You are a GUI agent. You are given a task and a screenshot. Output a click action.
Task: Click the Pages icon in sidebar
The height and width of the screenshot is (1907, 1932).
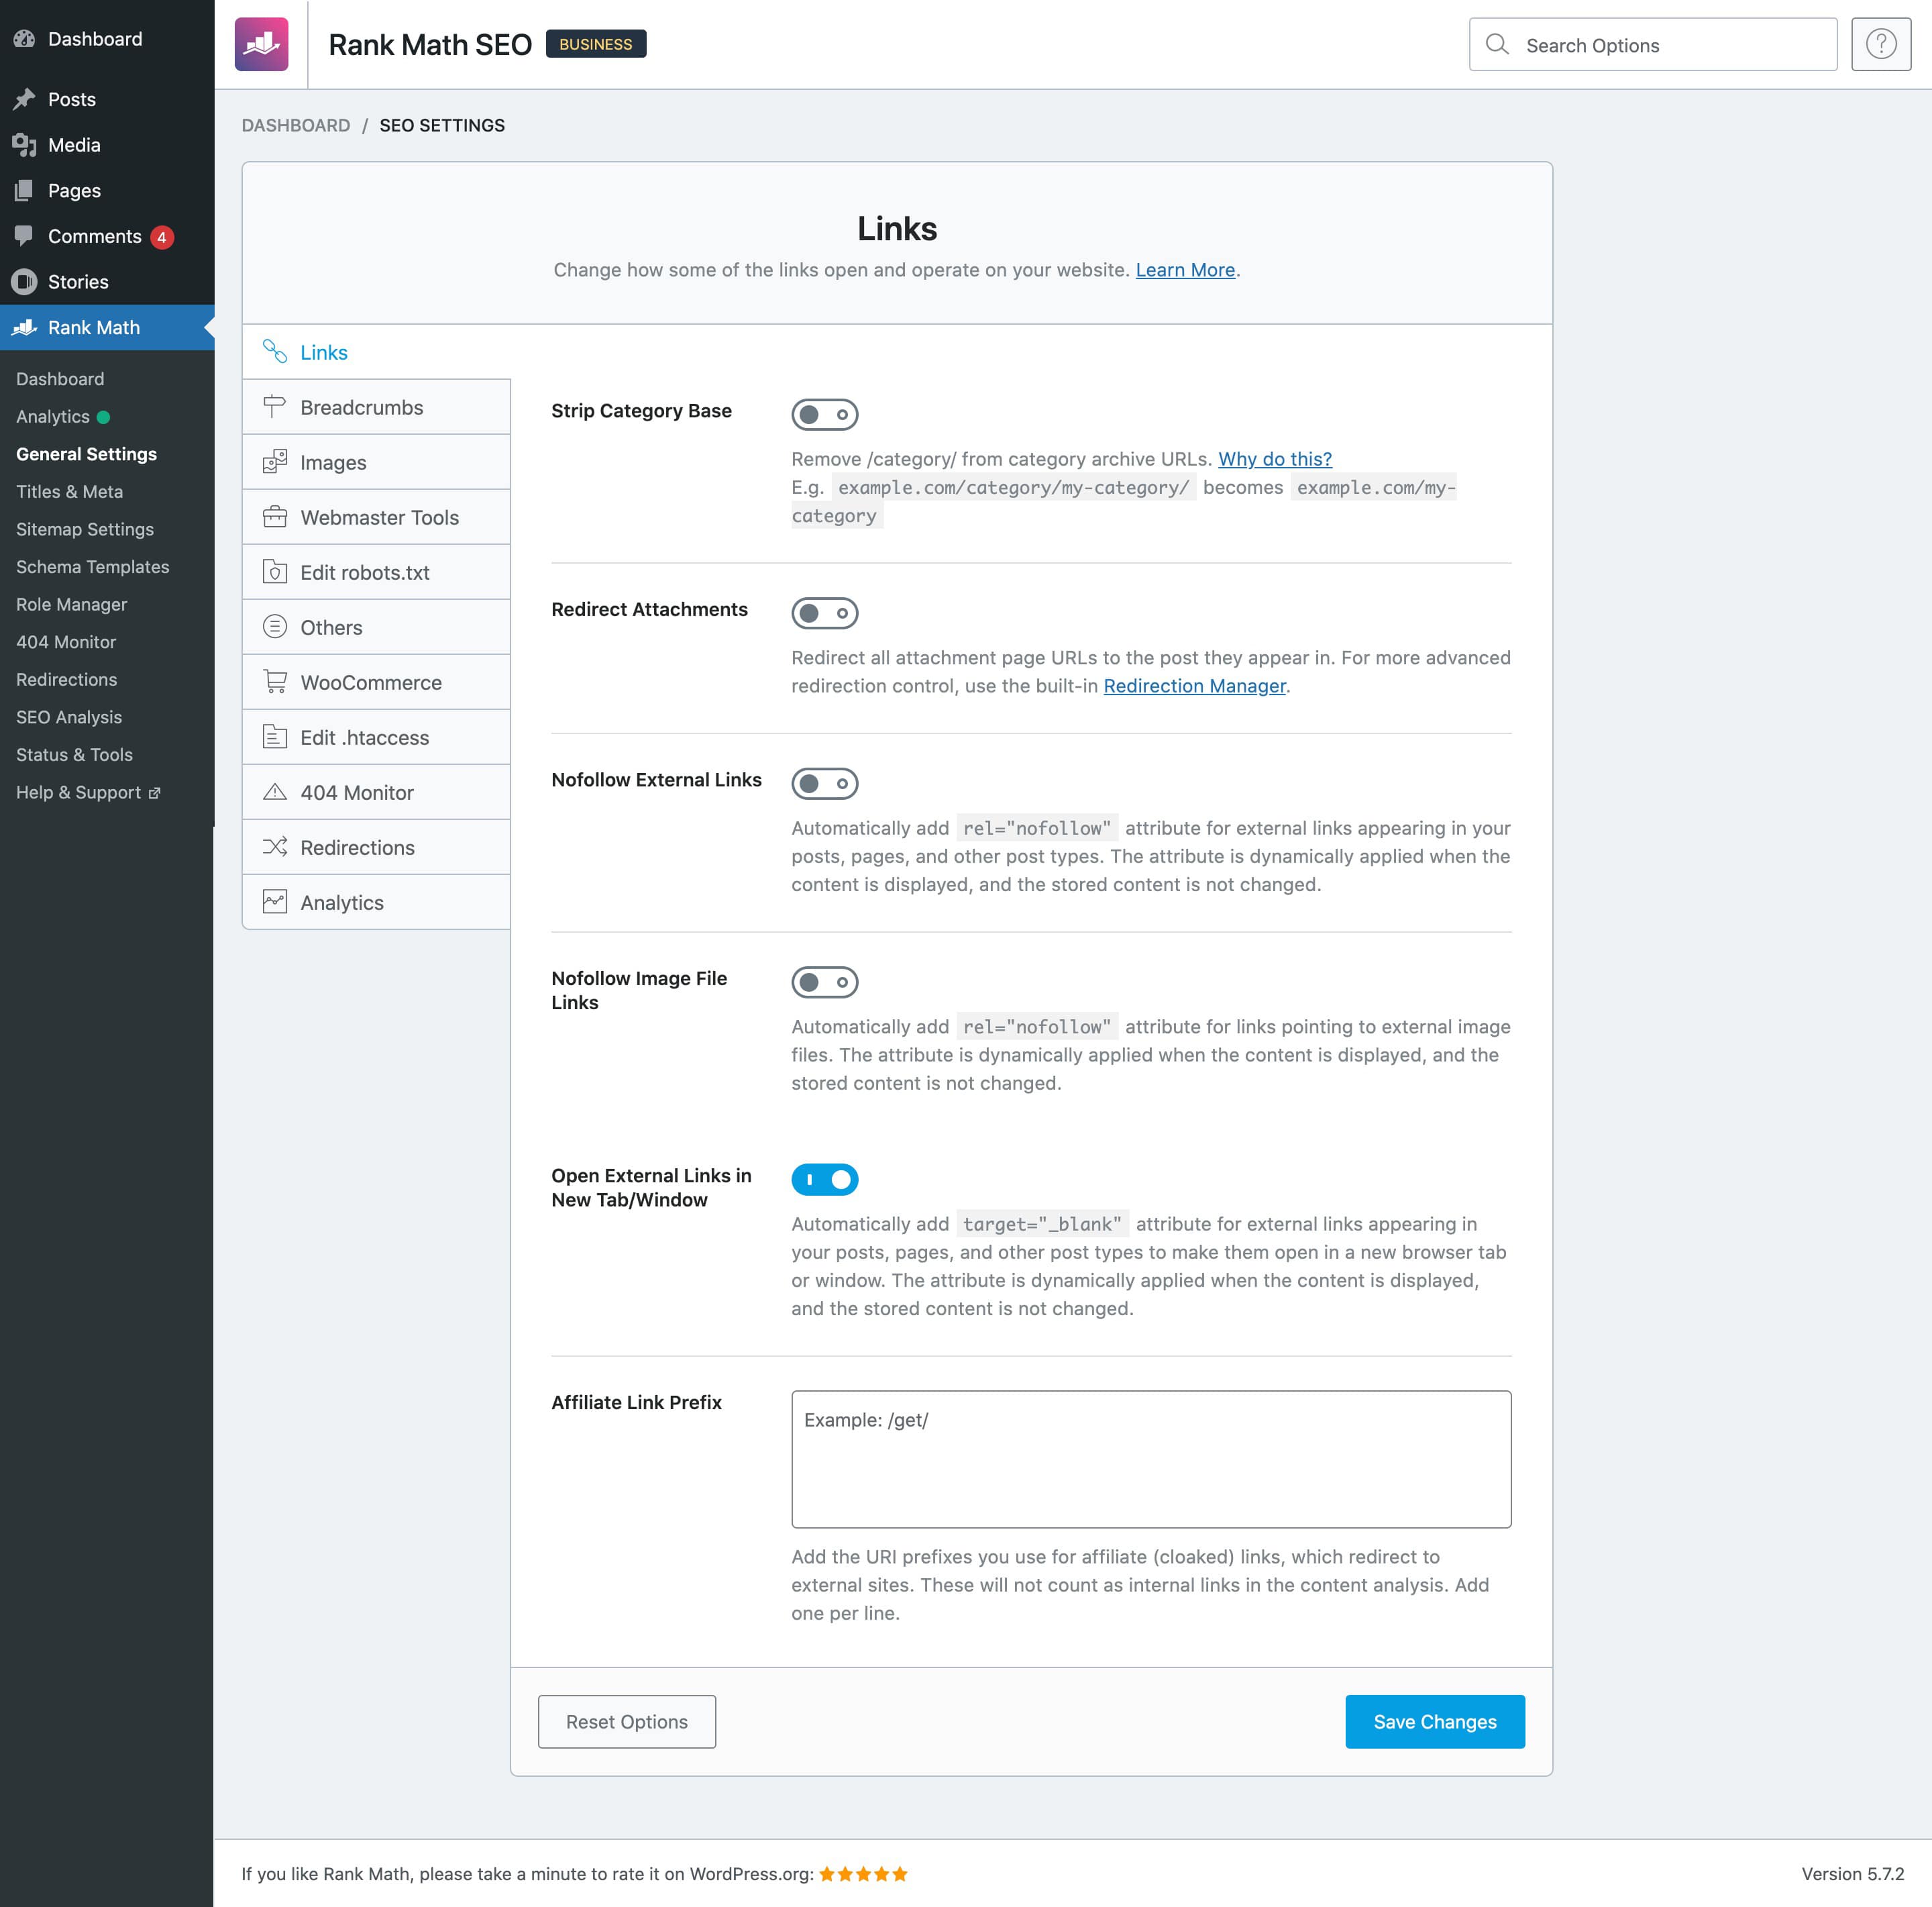point(24,190)
